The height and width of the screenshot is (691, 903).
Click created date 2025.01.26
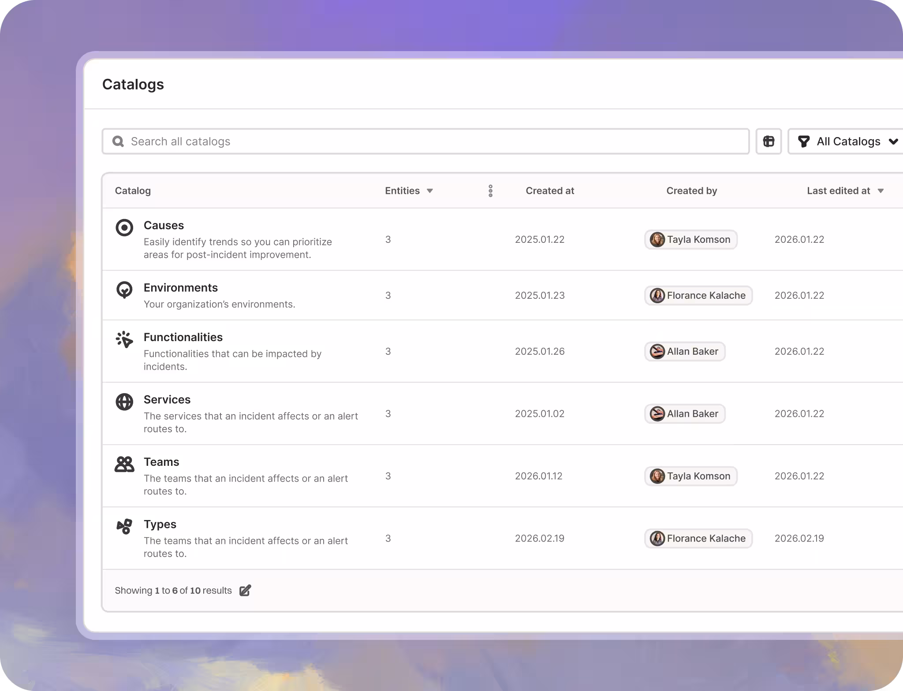[540, 352]
